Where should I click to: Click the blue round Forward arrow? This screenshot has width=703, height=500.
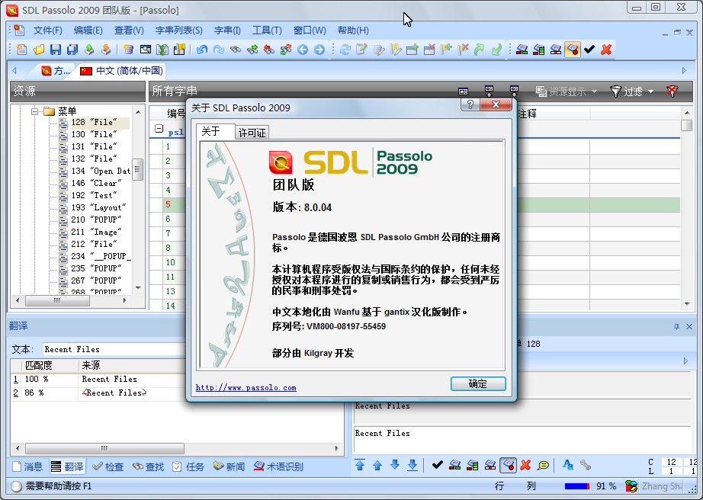pos(319,50)
